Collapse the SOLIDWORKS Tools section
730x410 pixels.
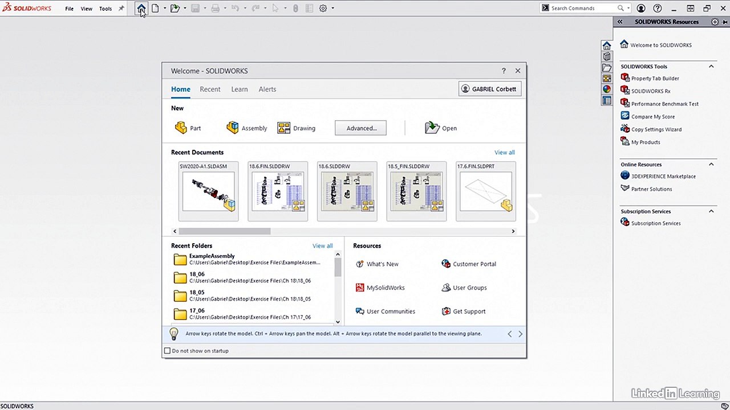[x=711, y=67]
